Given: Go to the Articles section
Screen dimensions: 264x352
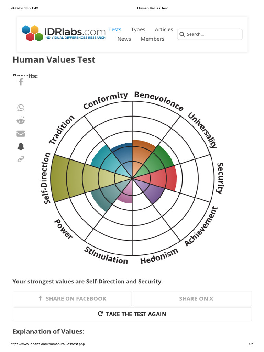Looking at the screenshot, I should tap(164, 30).
